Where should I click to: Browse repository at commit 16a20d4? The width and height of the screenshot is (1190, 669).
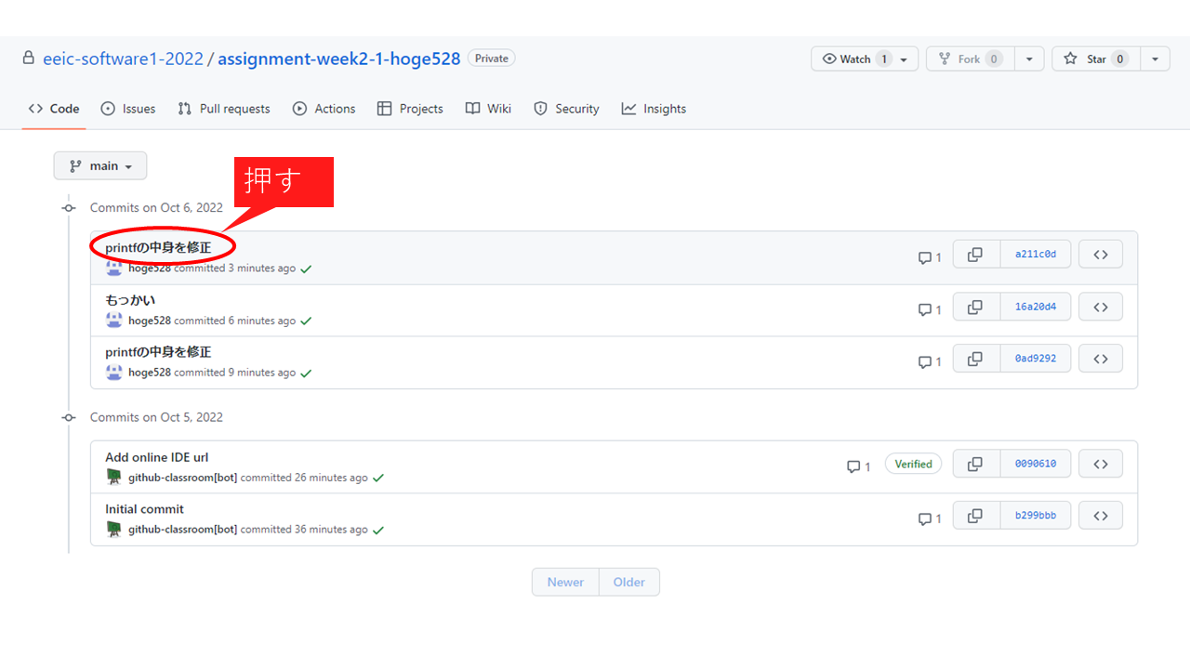(1100, 307)
